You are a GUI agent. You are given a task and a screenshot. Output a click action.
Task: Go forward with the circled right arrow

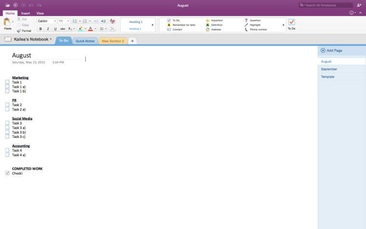click(x=23, y=5)
